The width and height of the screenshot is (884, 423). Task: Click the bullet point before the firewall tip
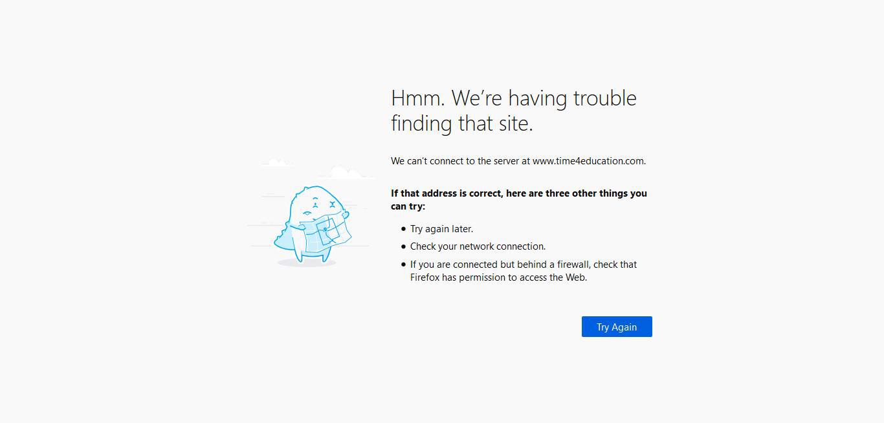coord(403,265)
